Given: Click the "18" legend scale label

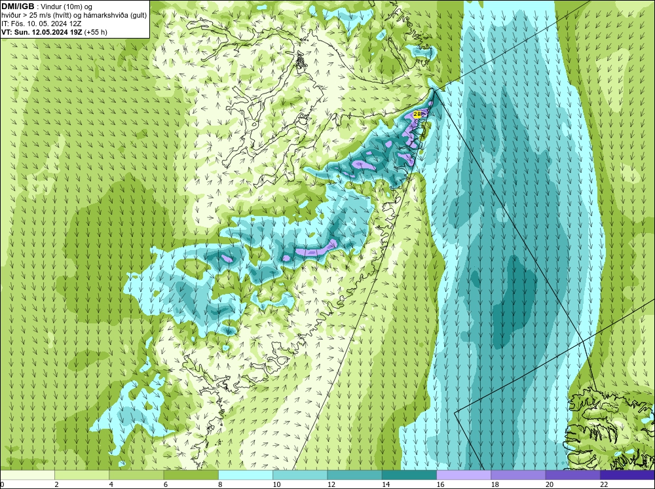Looking at the screenshot, I should coord(495,484).
